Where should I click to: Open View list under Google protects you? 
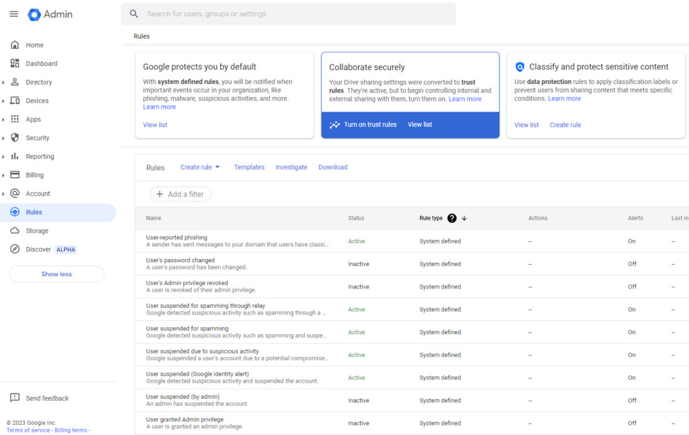click(155, 125)
